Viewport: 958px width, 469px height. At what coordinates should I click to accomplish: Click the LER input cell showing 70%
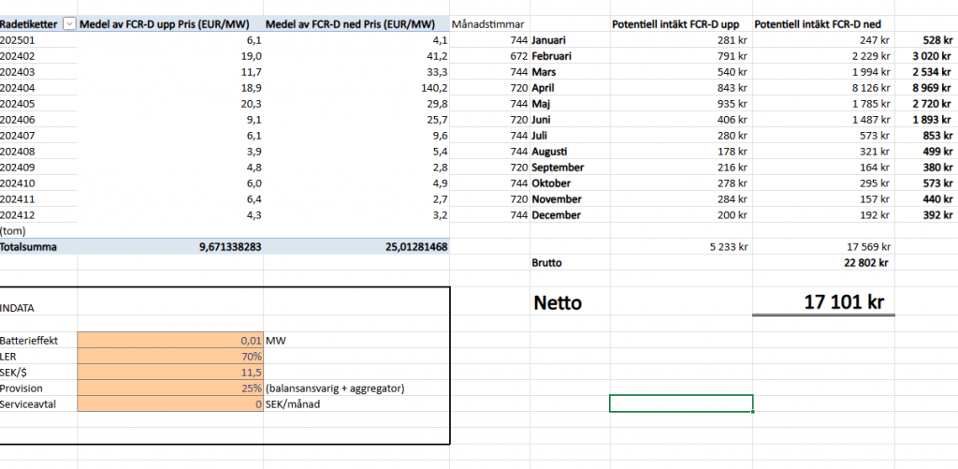171,357
